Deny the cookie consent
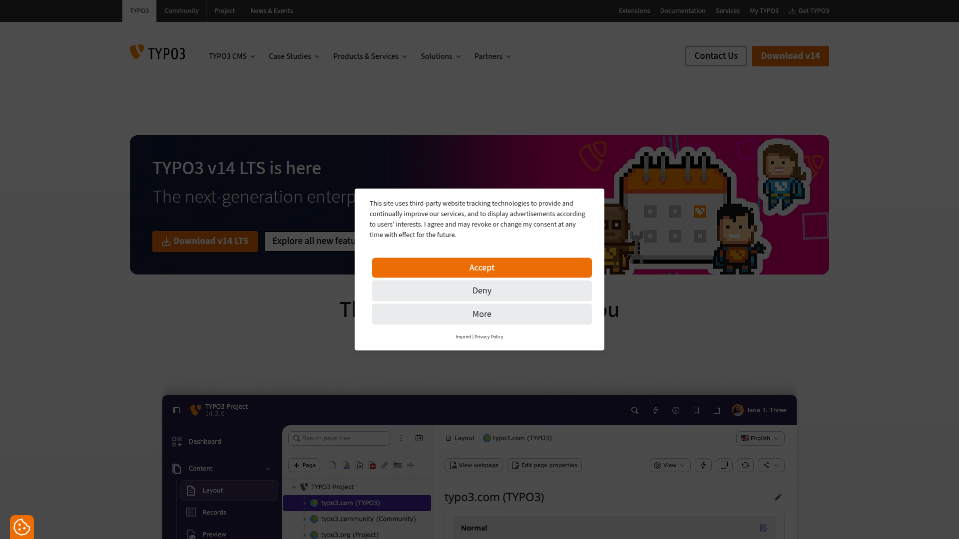This screenshot has width=959, height=539. click(482, 290)
